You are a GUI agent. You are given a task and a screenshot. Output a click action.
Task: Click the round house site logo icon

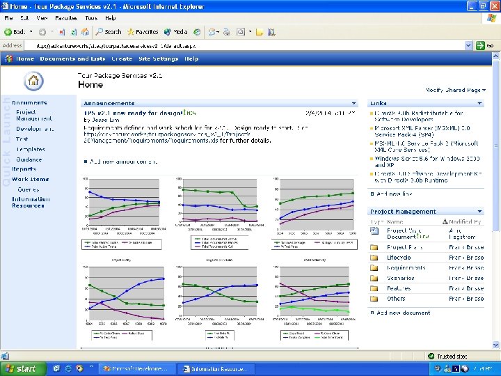click(33, 81)
